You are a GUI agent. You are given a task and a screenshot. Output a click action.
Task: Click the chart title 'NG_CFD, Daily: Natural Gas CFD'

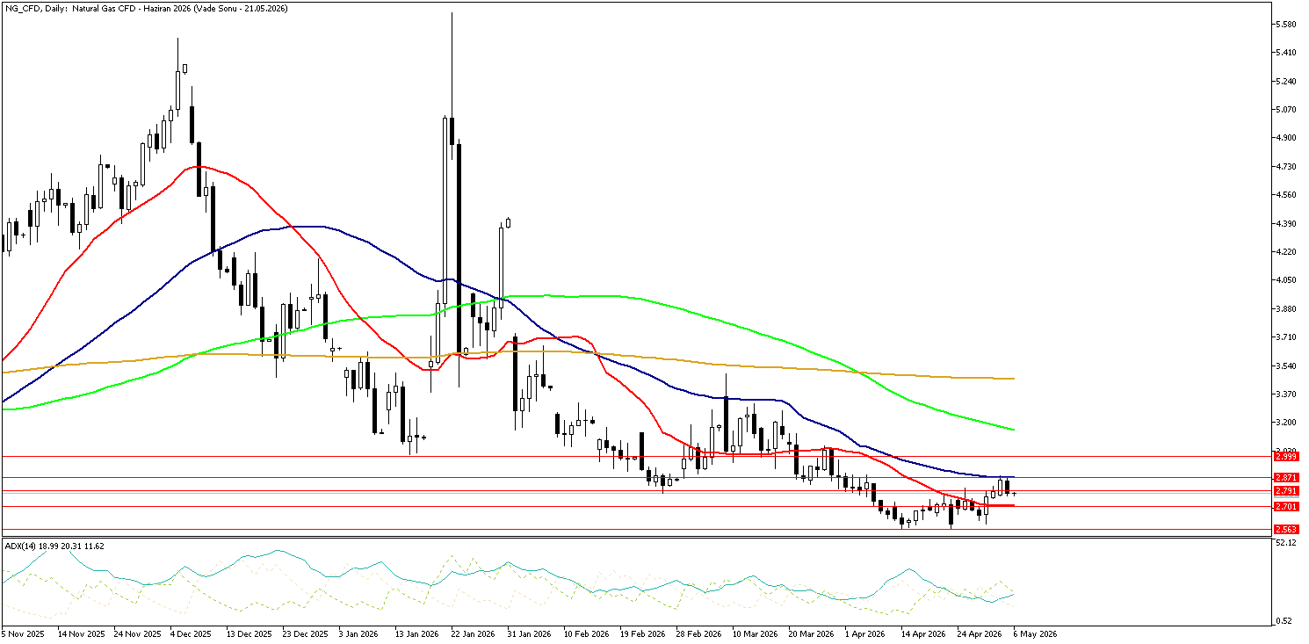click(x=72, y=9)
